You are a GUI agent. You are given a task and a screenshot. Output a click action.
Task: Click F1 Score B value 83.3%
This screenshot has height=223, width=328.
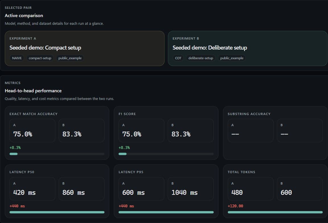[181, 134]
